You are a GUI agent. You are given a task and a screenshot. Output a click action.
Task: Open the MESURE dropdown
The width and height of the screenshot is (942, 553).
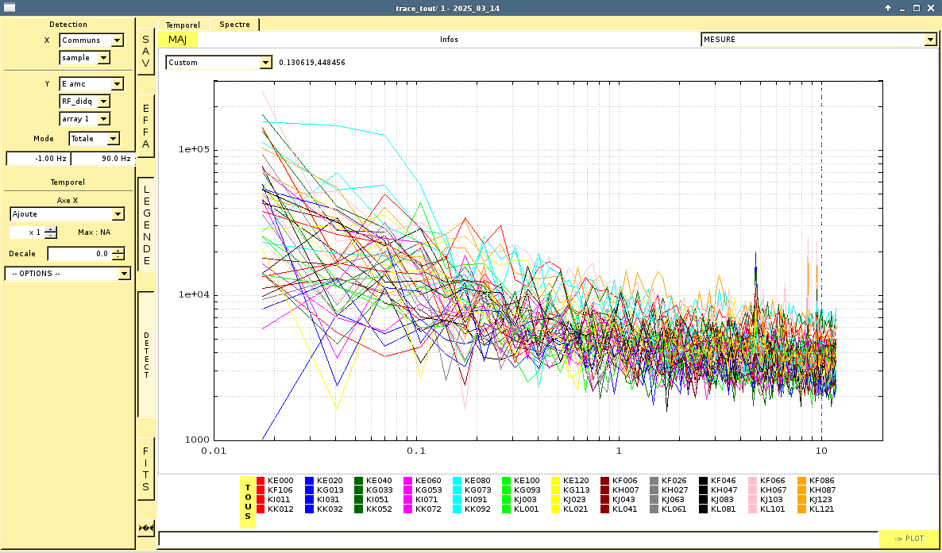[x=818, y=40]
